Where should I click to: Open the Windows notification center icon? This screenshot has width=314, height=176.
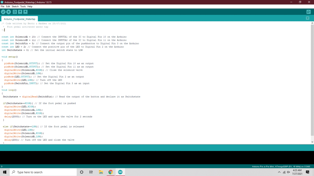307,172
